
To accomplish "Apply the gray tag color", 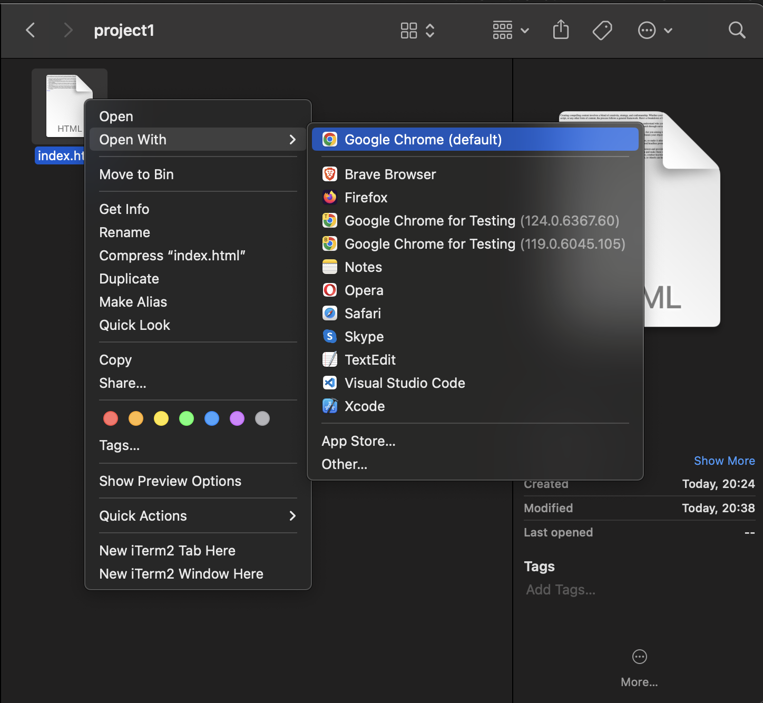I will [262, 418].
